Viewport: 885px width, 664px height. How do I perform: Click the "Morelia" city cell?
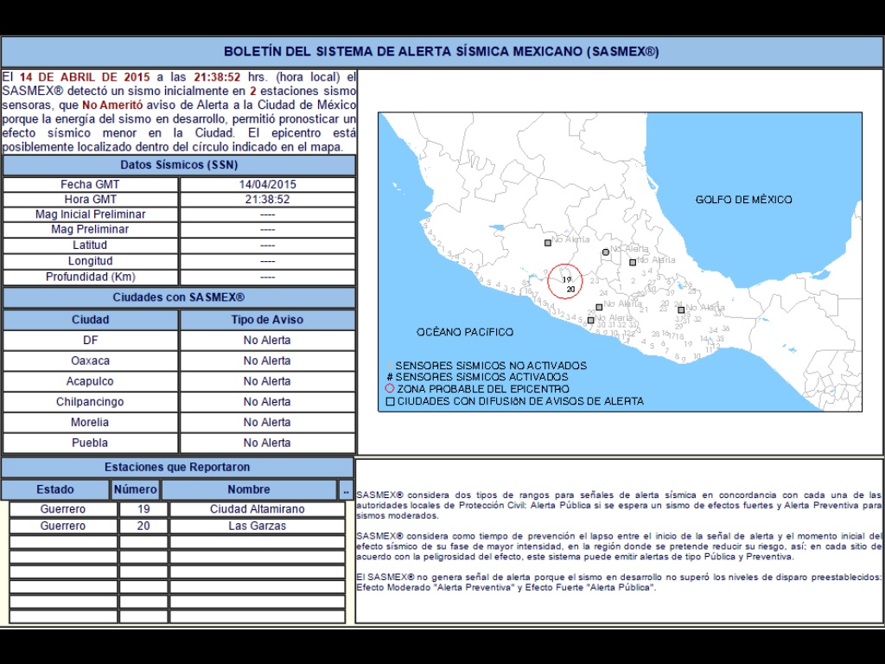pos(90,422)
